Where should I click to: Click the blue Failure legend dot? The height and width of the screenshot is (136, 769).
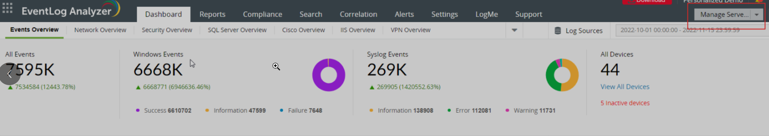point(281,110)
